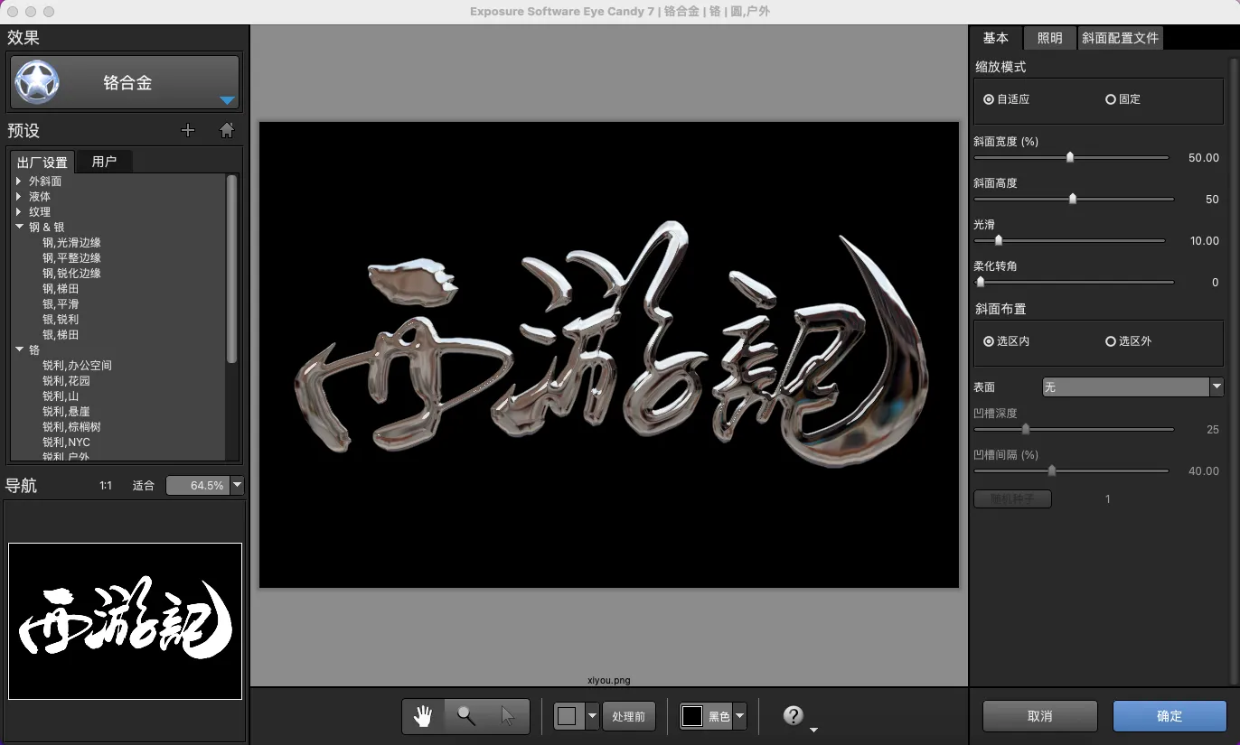Open the zoom percentage dropdown
This screenshot has height=745, width=1240.
(x=238, y=485)
